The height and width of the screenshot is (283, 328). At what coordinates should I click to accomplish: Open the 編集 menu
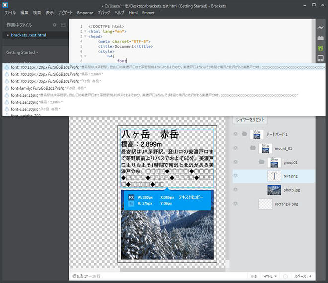coord(24,13)
